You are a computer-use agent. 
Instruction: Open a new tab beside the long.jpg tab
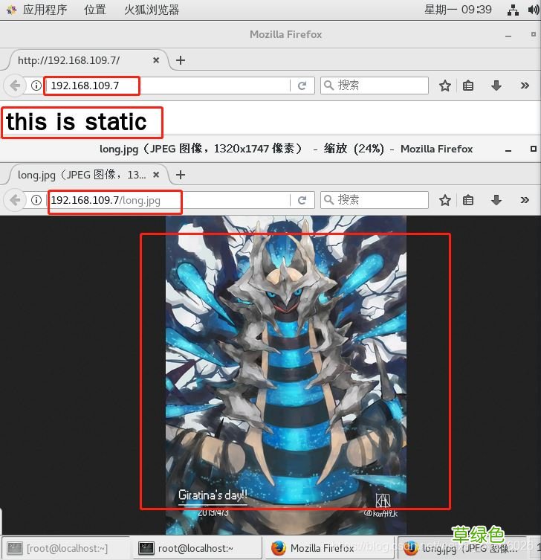coord(181,175)
